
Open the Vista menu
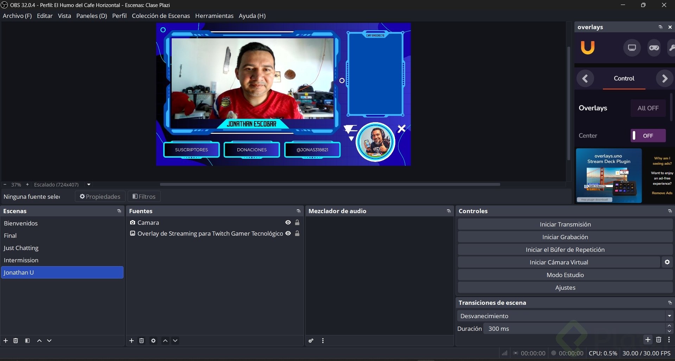click(64, 16)
